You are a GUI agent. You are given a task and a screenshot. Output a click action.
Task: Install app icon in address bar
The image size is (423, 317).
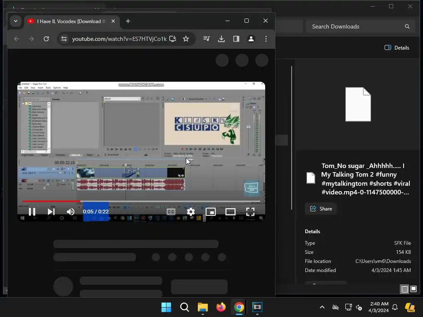[173, 39]
